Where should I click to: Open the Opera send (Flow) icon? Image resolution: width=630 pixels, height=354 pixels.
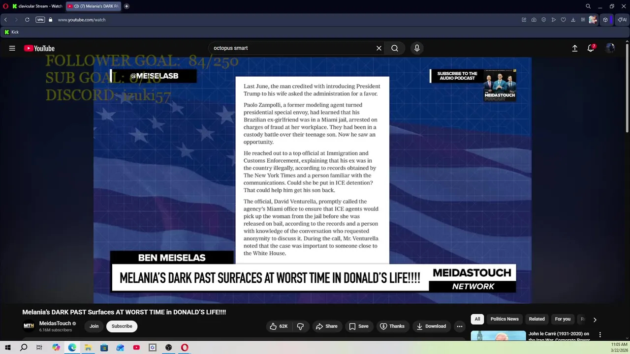coord(554,20)
